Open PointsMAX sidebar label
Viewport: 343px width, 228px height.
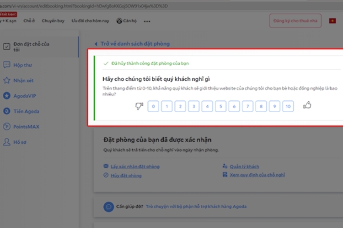click(26, 127)
